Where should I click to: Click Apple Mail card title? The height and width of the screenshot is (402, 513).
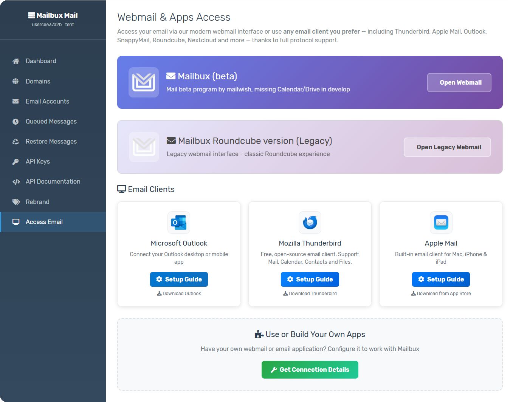pyautogui.click(x=441, y=243)
